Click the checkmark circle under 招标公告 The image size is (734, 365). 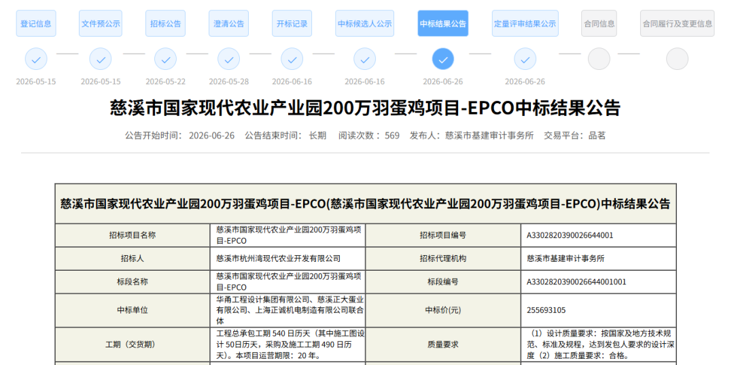point(165,59)
